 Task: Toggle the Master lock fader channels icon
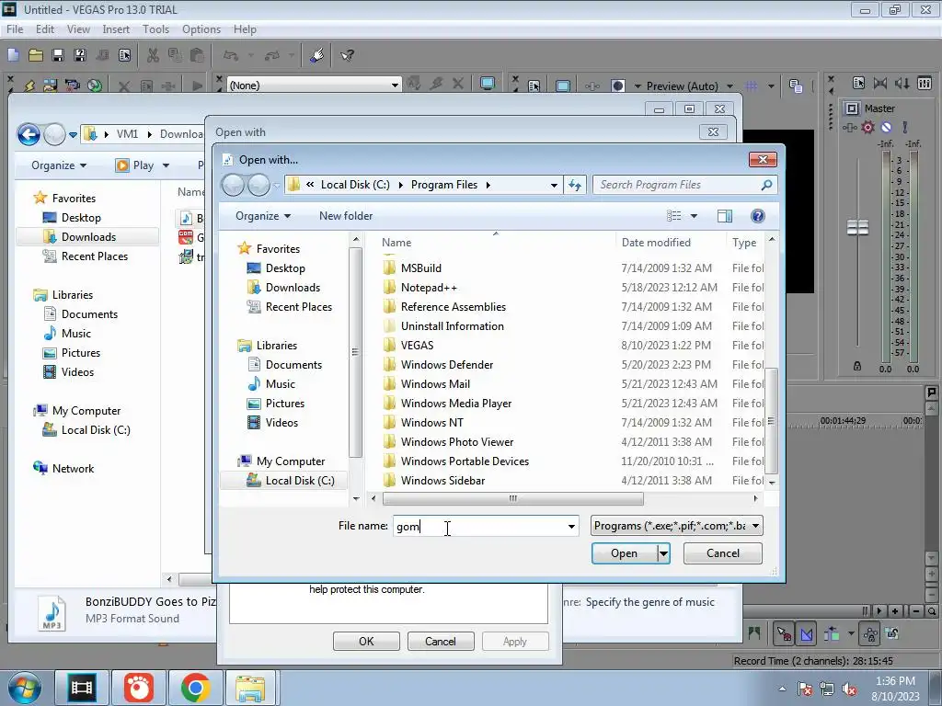pyautogui.click(x=857, y=366)
